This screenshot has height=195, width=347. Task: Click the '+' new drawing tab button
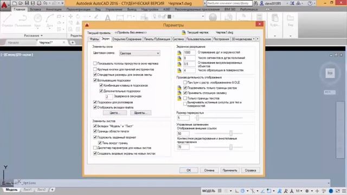click(72, 42)
